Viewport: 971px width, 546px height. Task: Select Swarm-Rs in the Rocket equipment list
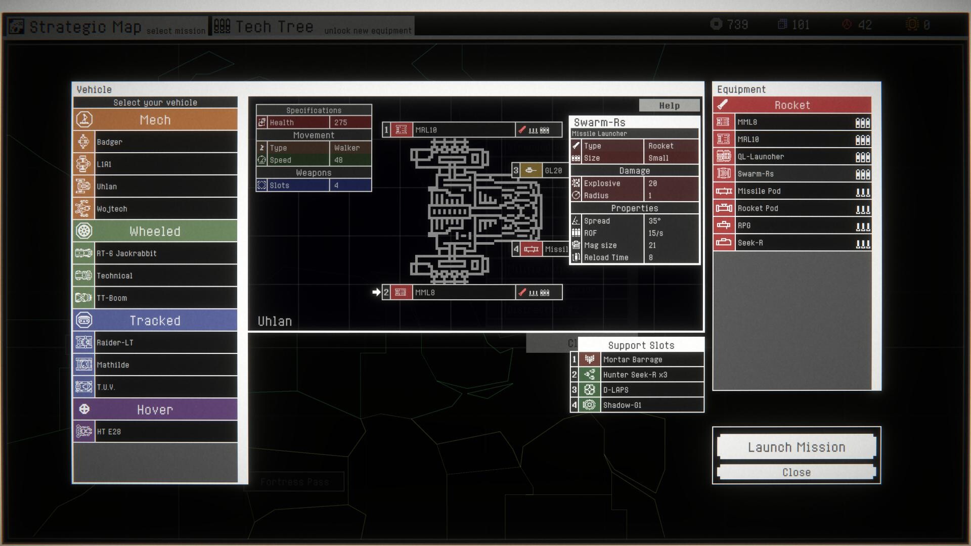pyautogui.click(x=779, y=173)
